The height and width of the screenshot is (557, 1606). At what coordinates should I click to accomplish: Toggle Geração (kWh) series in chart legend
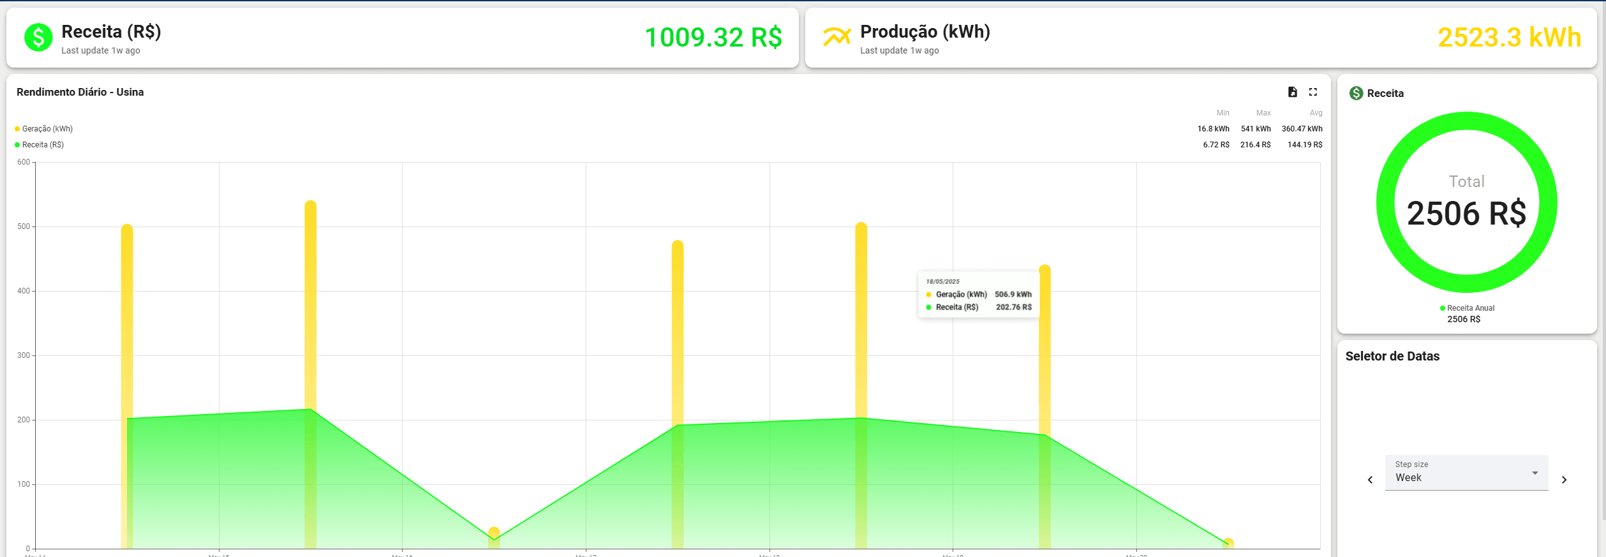[x=47, y=129]
